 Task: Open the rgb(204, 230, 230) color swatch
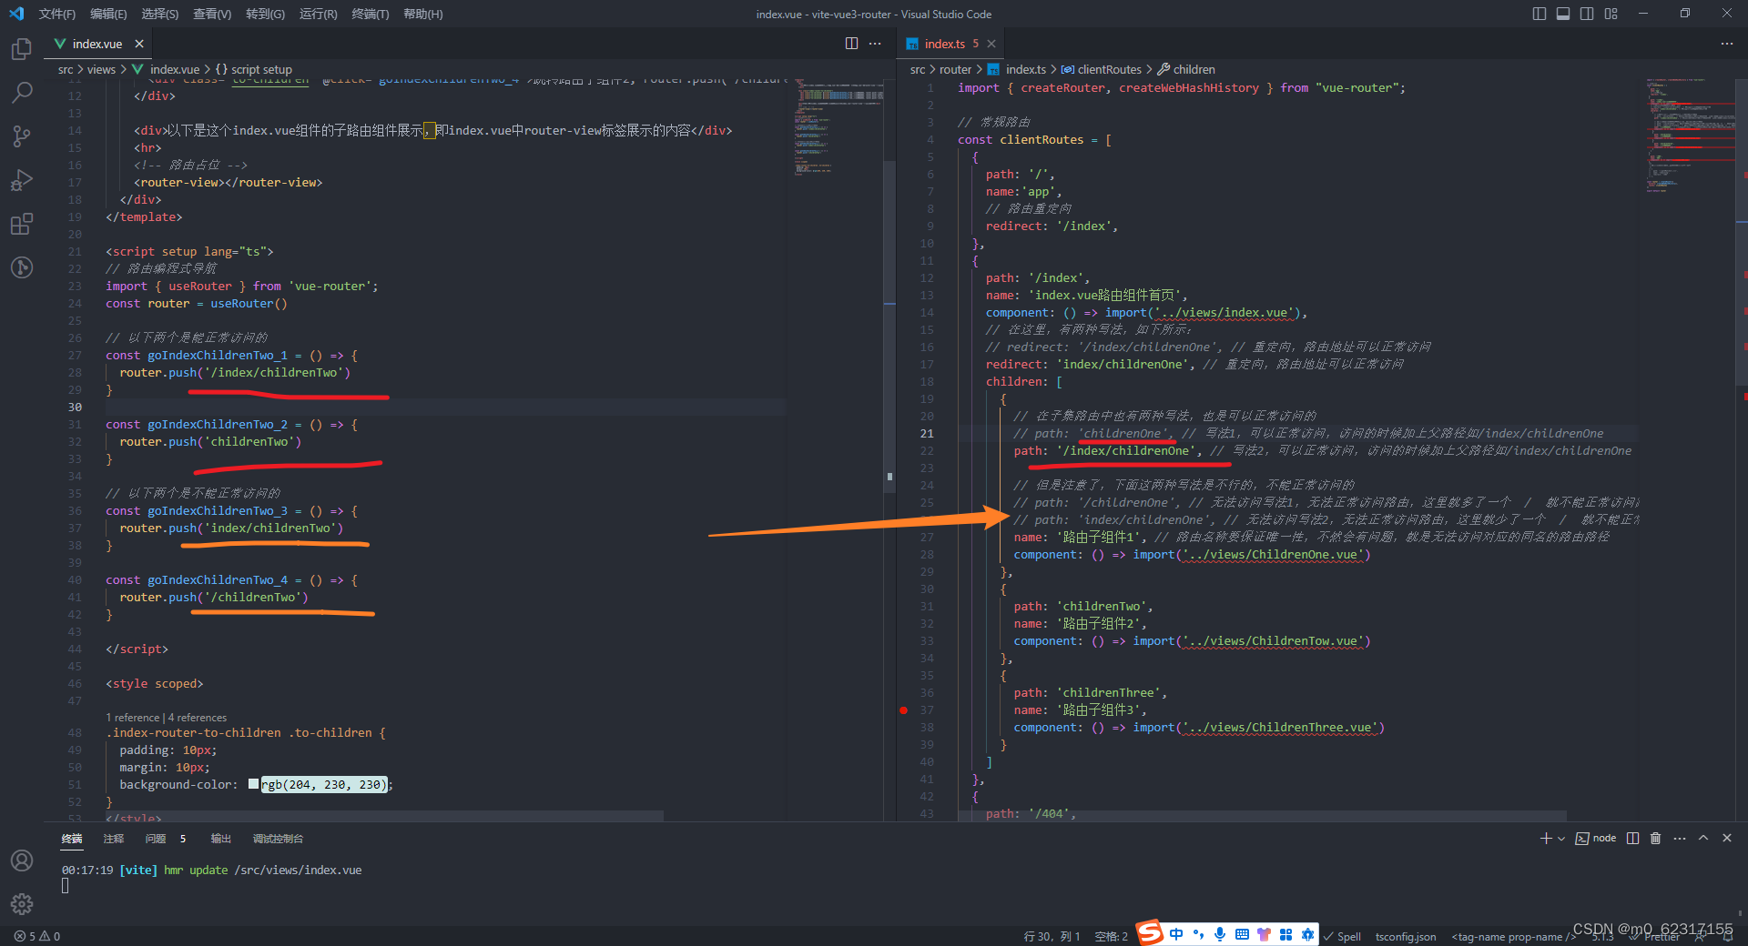tap(254, 784)
